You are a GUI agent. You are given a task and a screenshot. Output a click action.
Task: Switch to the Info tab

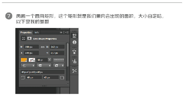coord(37,32)
